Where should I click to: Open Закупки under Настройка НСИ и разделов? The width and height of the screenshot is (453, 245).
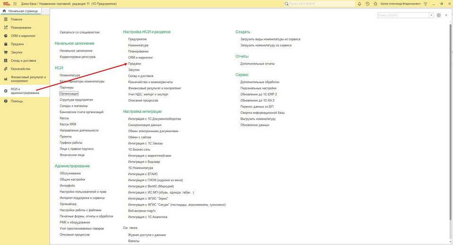pos(134,70)
